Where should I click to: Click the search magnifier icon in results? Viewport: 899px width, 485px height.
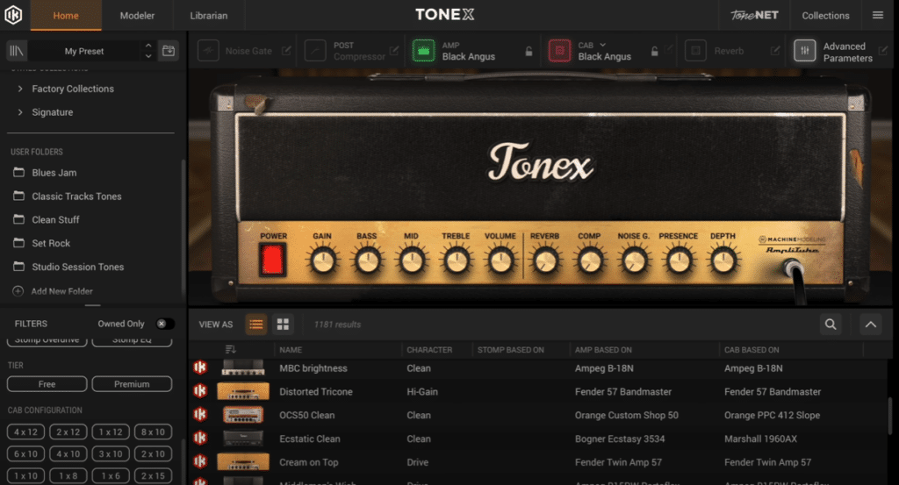(831, 325)
